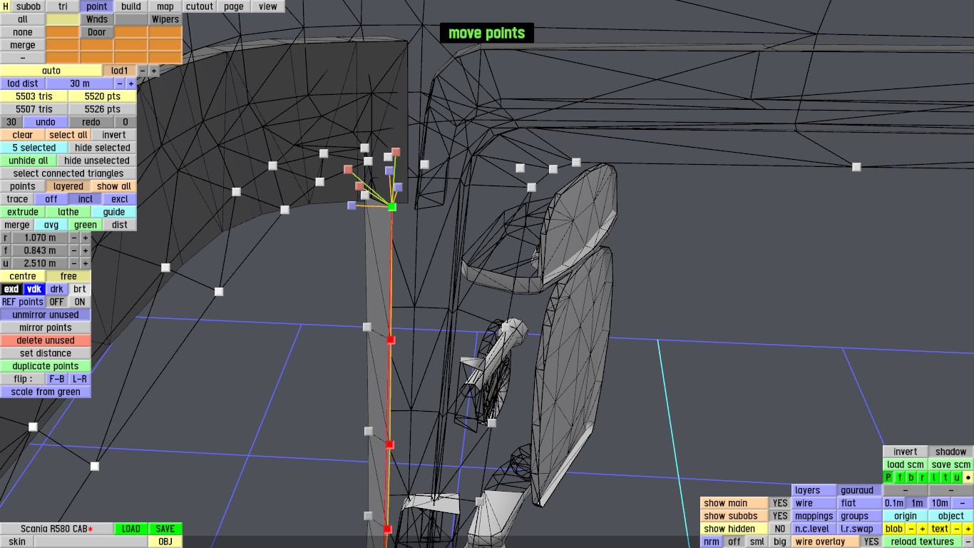The image size is (974, 548).
Task: Switch to the top view t button
Action: pyautogui.click(x=945, y=477)
